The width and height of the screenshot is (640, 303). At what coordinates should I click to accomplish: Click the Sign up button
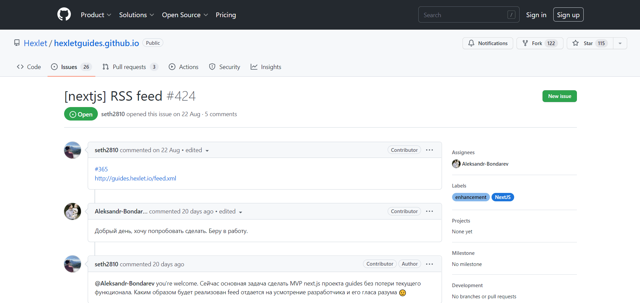[568, 15]
